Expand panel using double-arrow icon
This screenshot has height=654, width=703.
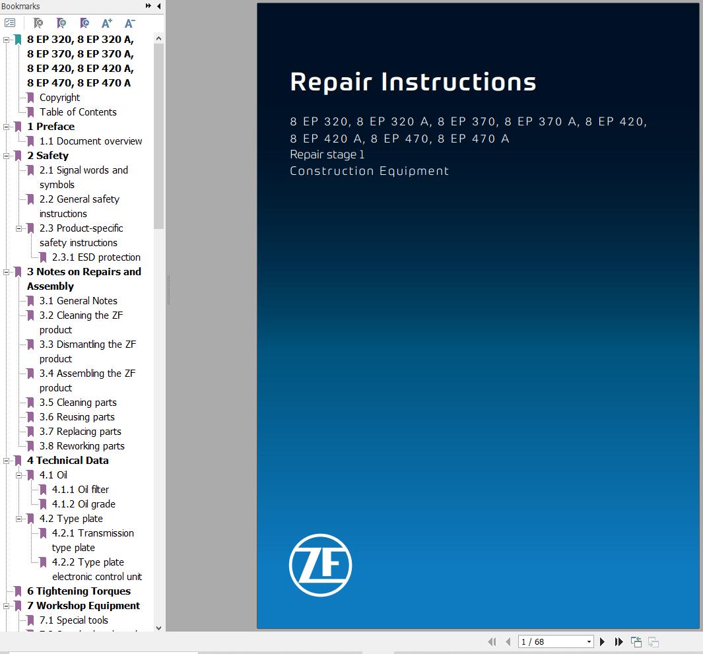click(x=149, y=6)
